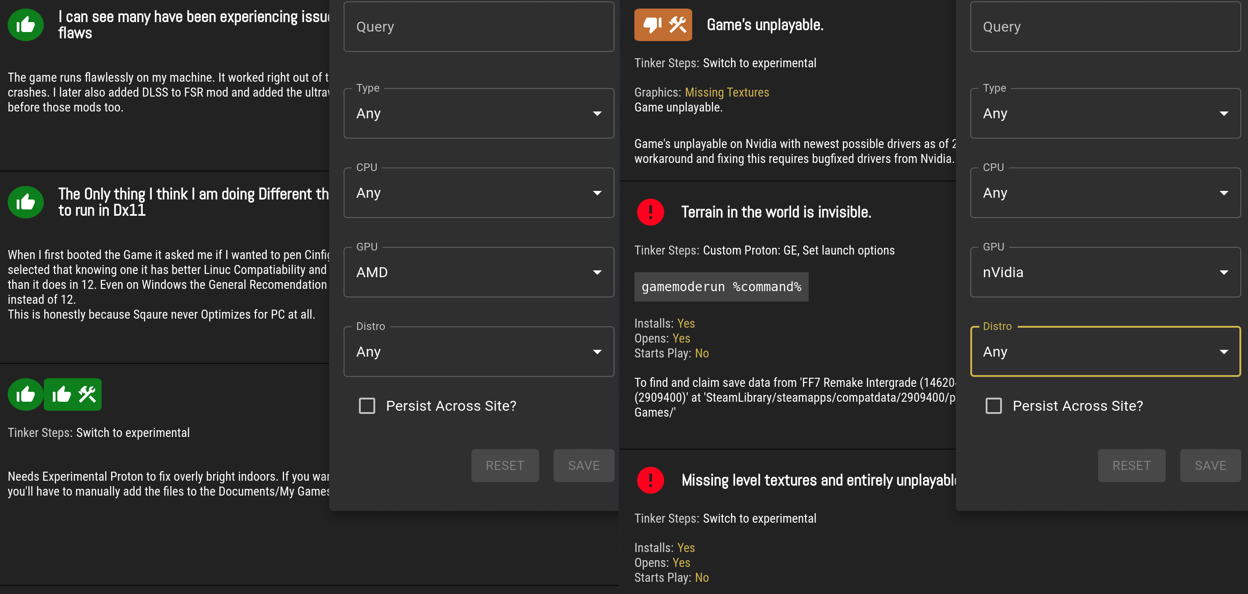Viewport: 1248px width, 594px height.
Task: Enable 'Persist Across Site?' checkbox in AMD filter panel
Action: (x=367, y=405)
